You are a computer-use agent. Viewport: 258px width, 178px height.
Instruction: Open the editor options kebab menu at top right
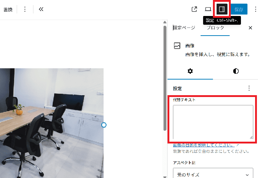click(x=255, y=9)
